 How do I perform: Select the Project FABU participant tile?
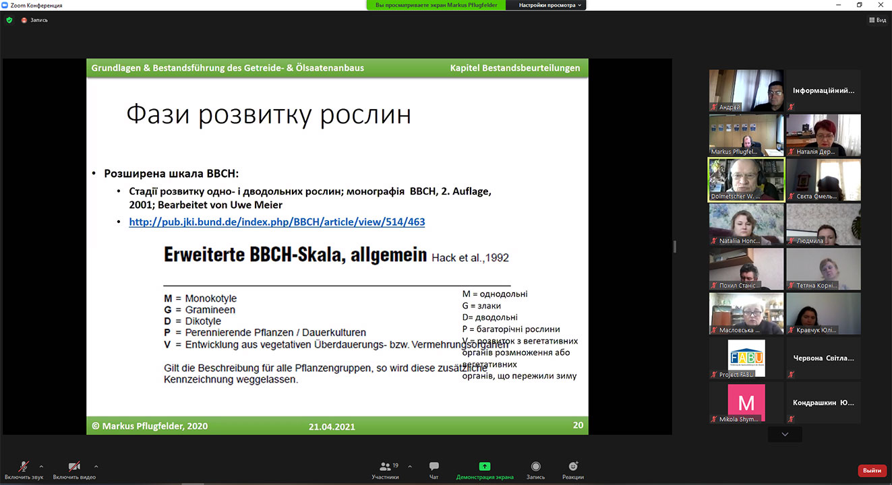pos(746,358)
